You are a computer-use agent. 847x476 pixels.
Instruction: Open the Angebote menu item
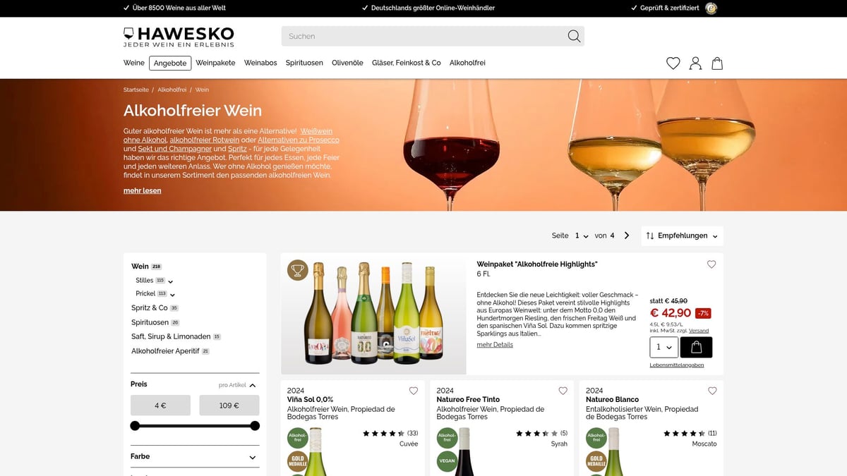[x=170, y=63]
